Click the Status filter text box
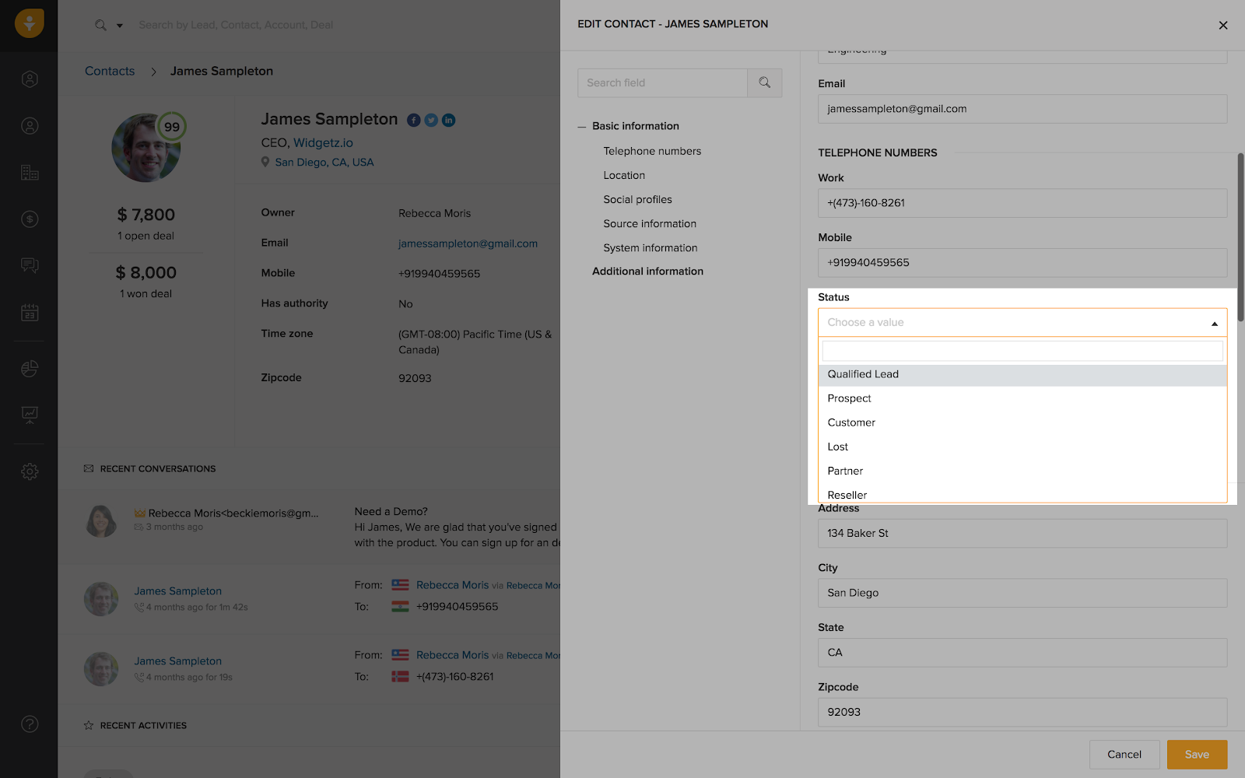Image resolution: width=1245 pixels, height=778 pixels. click(1022, 351)
